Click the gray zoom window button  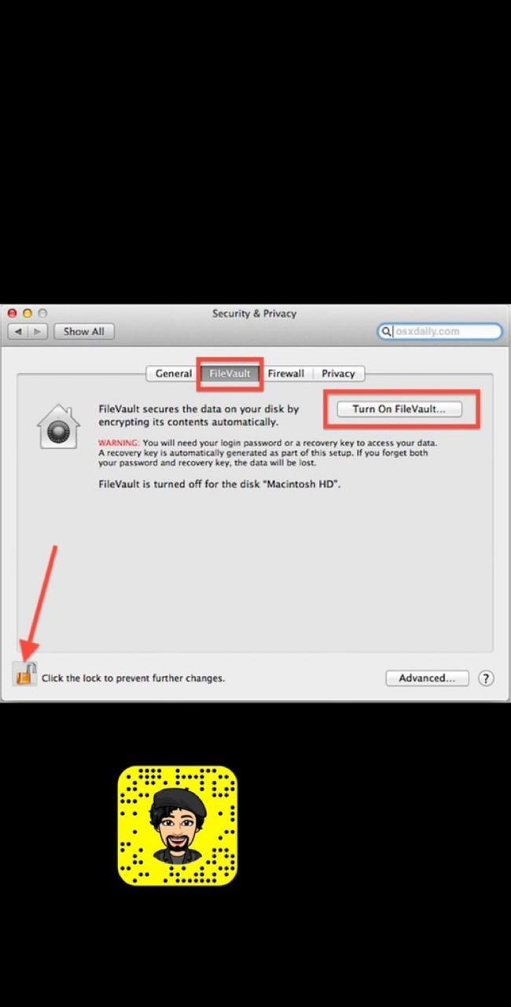pyautogui.click(x=42, y=313)
